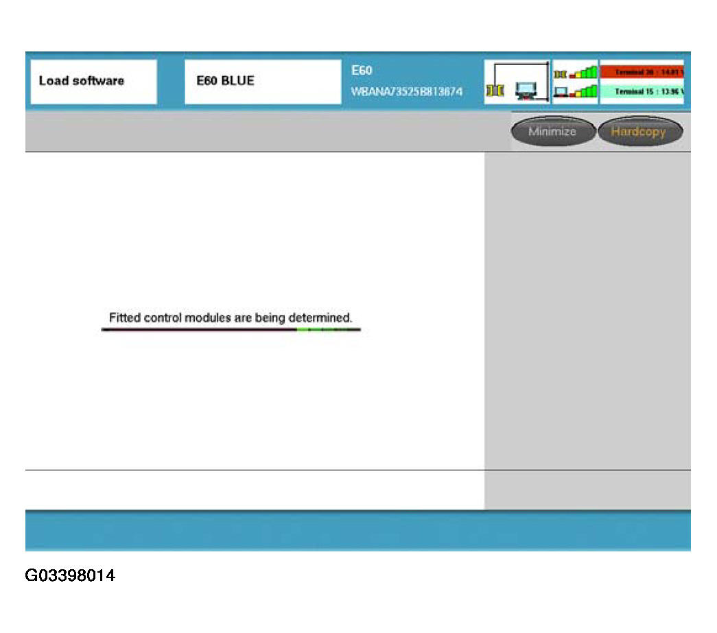Click the blue bar at the bottom

357,530
